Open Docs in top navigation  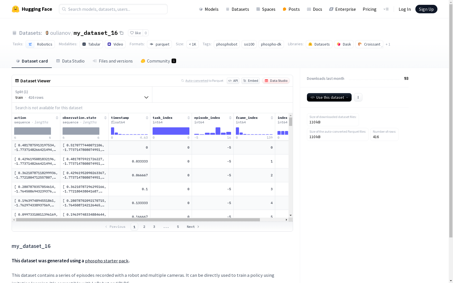(315, 9)
